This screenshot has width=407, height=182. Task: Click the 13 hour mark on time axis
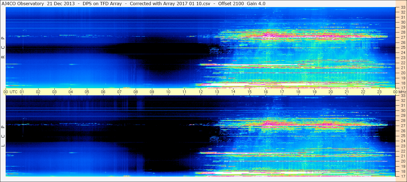pos(217,92)
